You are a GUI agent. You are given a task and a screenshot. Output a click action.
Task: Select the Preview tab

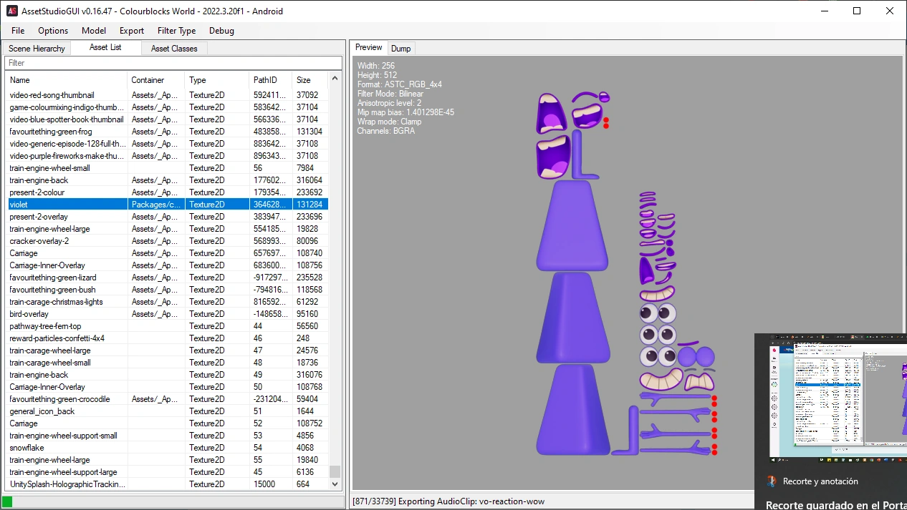pos(368,47)
